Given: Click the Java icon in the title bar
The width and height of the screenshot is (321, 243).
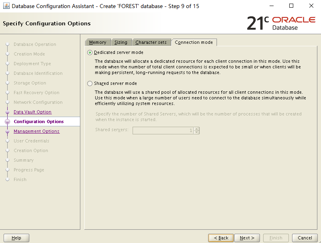Looking at the screenshot, I should click(6, 6).
